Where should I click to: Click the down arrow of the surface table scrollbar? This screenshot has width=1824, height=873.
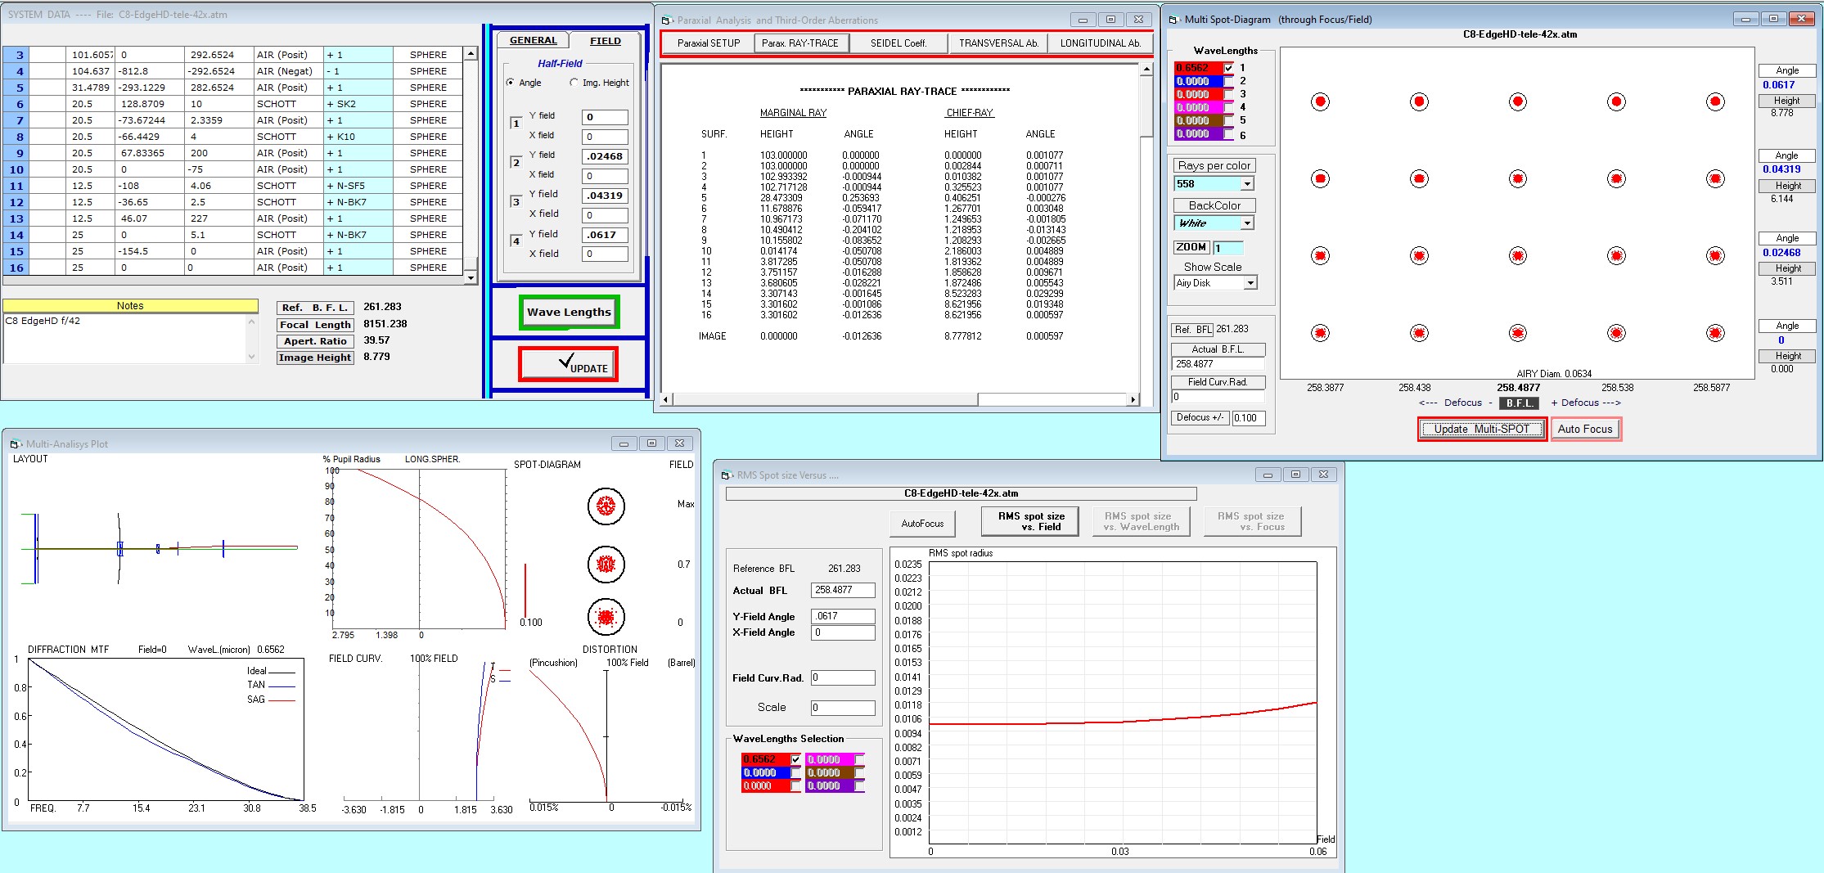(470, 278)
